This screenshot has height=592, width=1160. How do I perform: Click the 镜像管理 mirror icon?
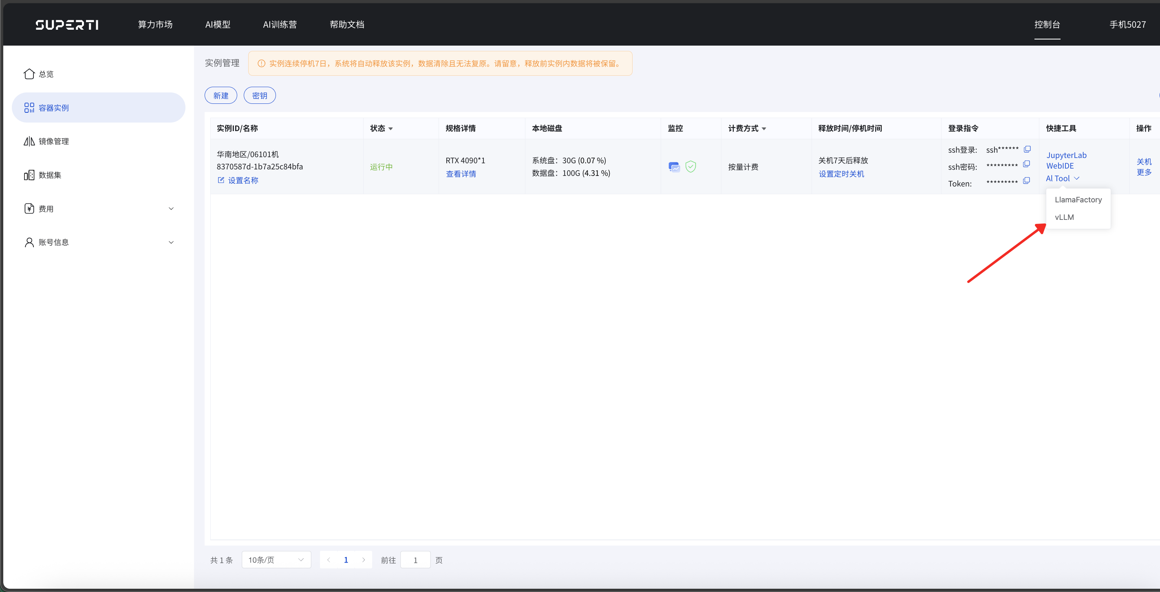(29, 141)
